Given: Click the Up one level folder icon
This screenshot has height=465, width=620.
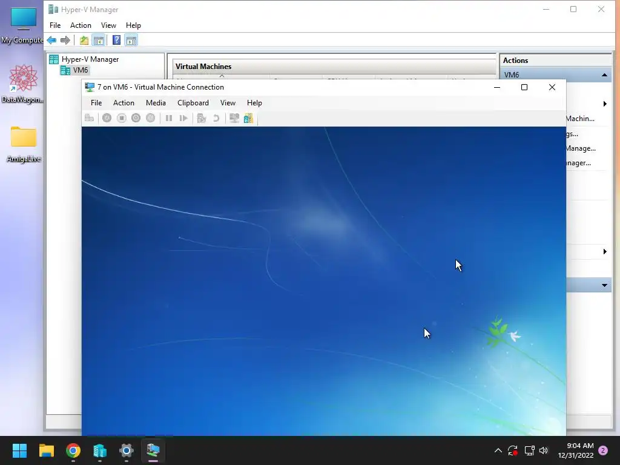Looking at the screenshot, I should [x=84, y=40].
